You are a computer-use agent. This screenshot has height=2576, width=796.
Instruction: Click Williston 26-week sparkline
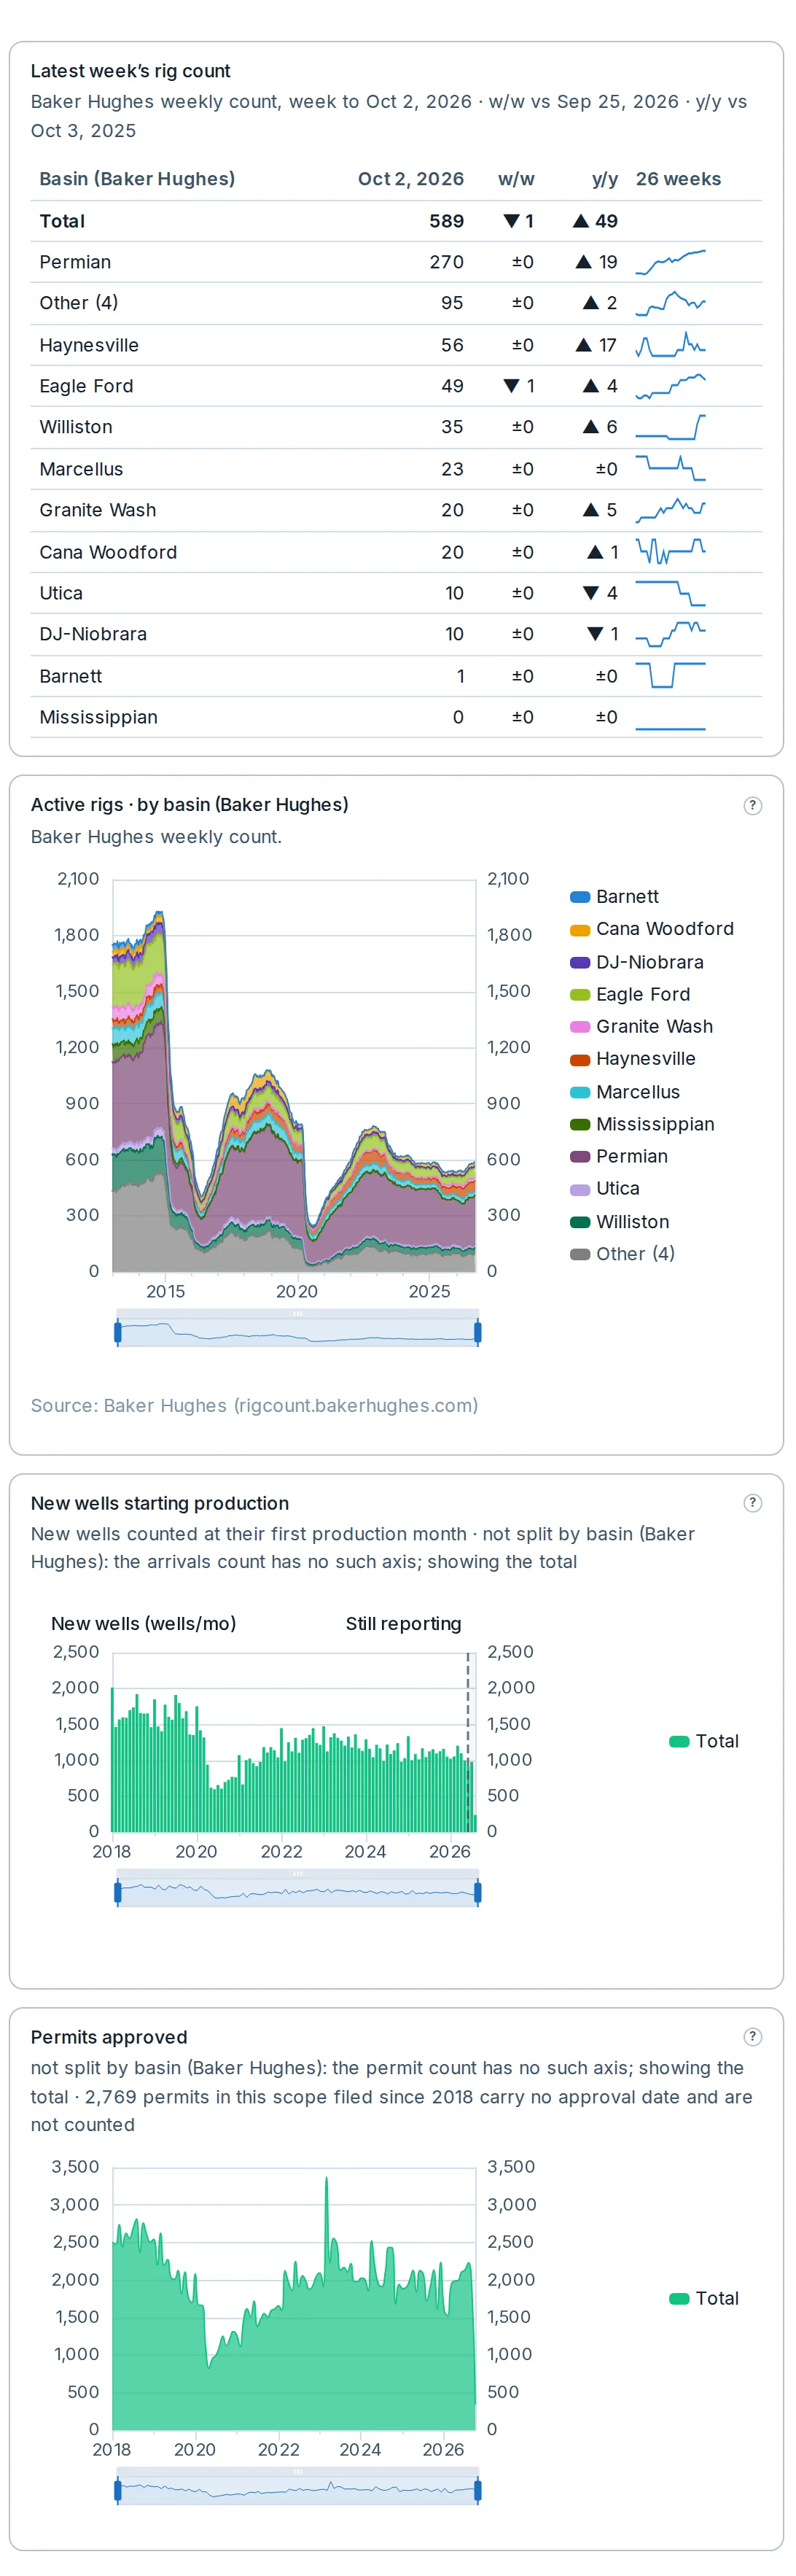(x=670, y=428)
